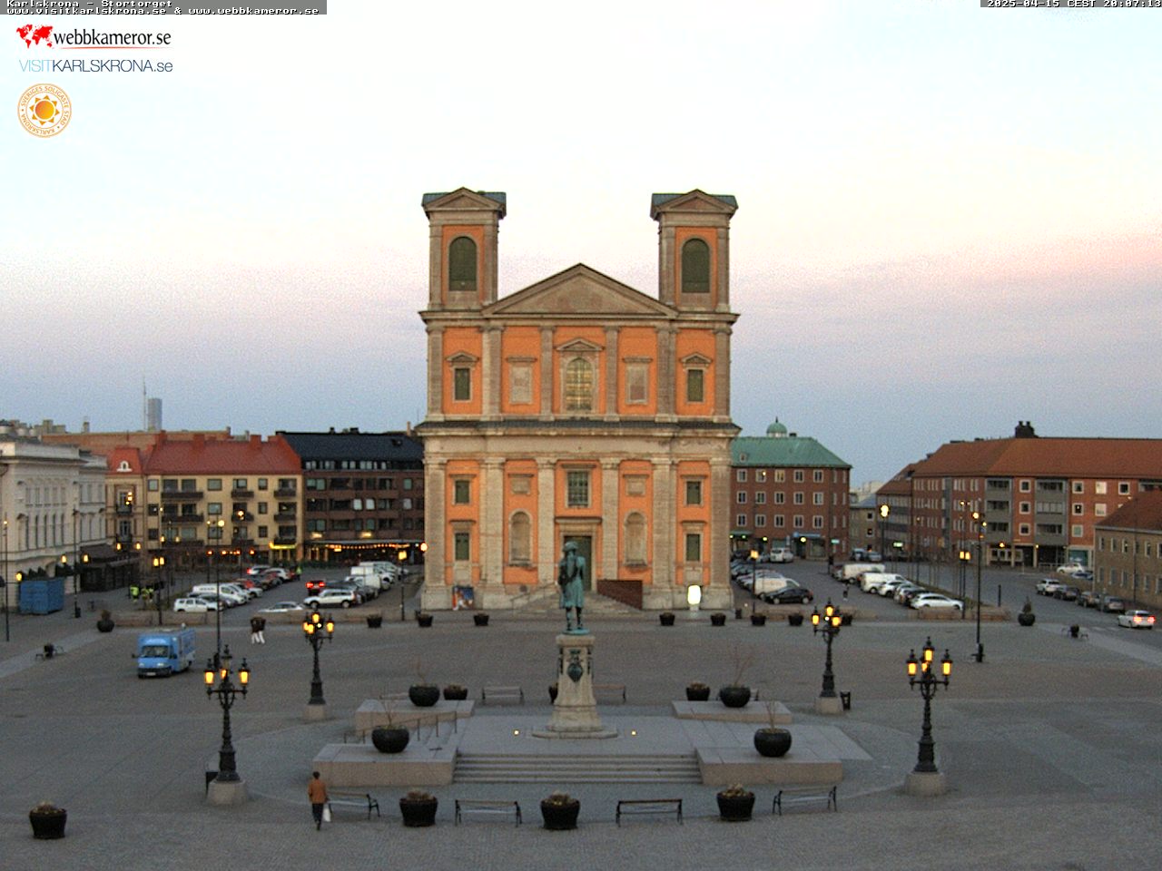
Task: Click the webbkameror.se logo
Action: [94, 36]
